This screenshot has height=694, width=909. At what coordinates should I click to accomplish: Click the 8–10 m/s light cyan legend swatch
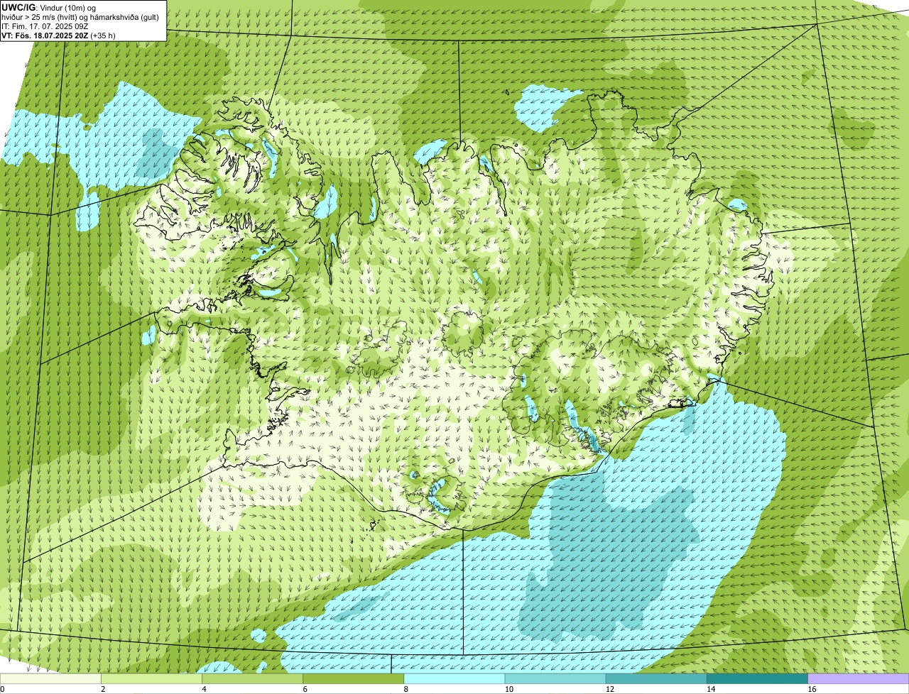(x=454, y=679)
